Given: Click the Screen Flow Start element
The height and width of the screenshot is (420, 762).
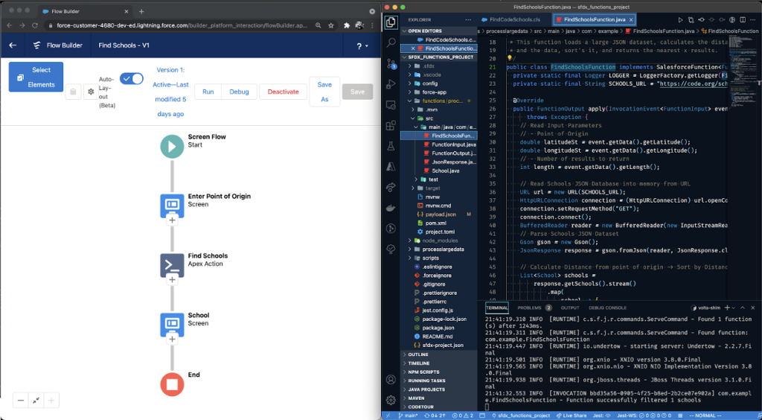Looking at the screenshot, I should coord(172,146).
